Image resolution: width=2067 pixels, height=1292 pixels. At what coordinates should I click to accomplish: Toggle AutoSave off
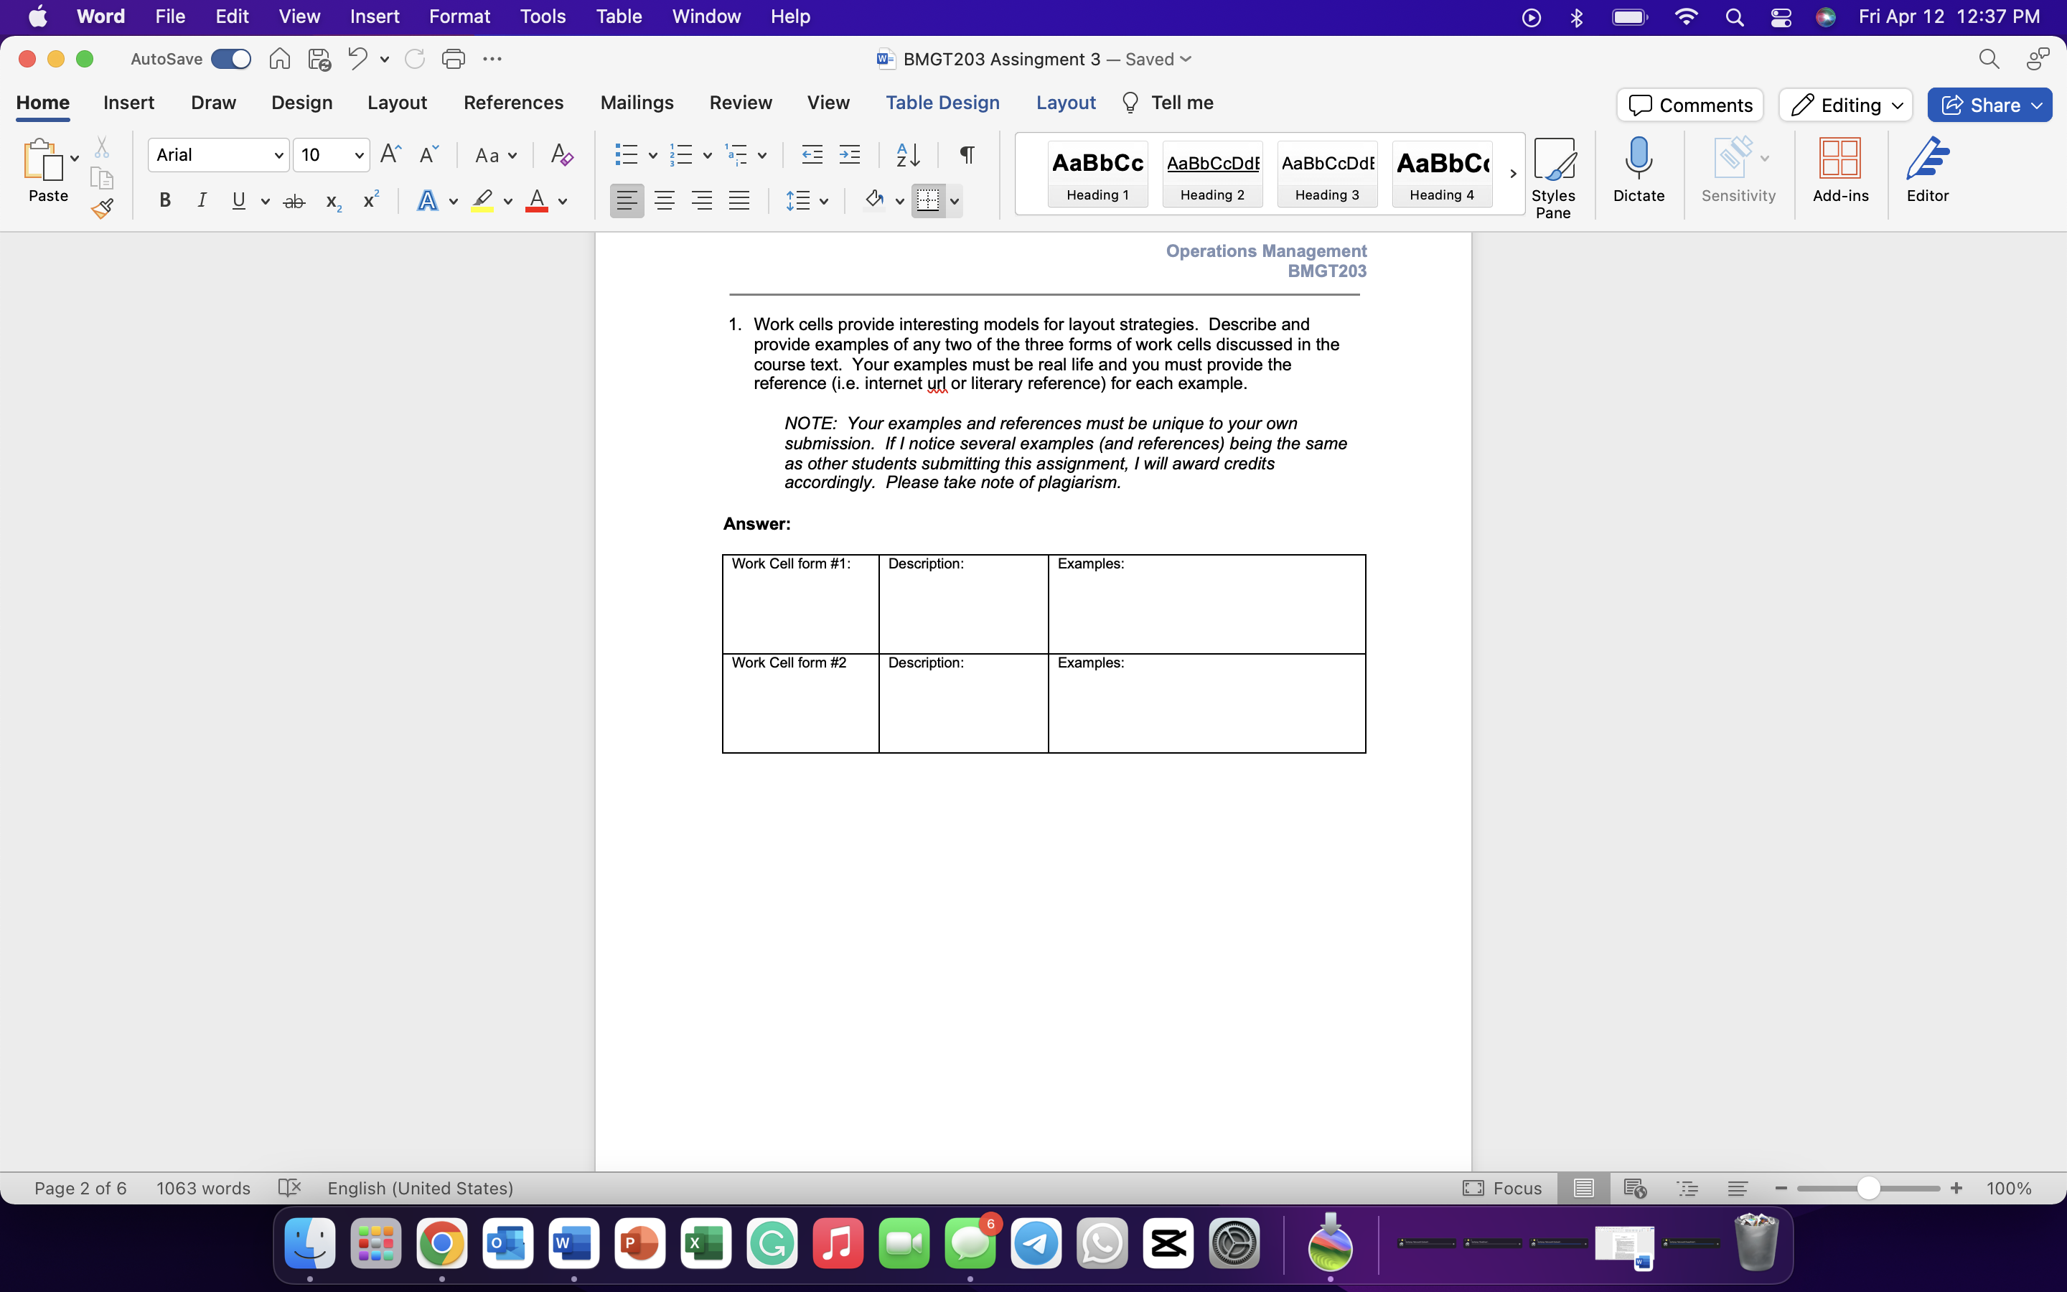click(x=230, y=58)
